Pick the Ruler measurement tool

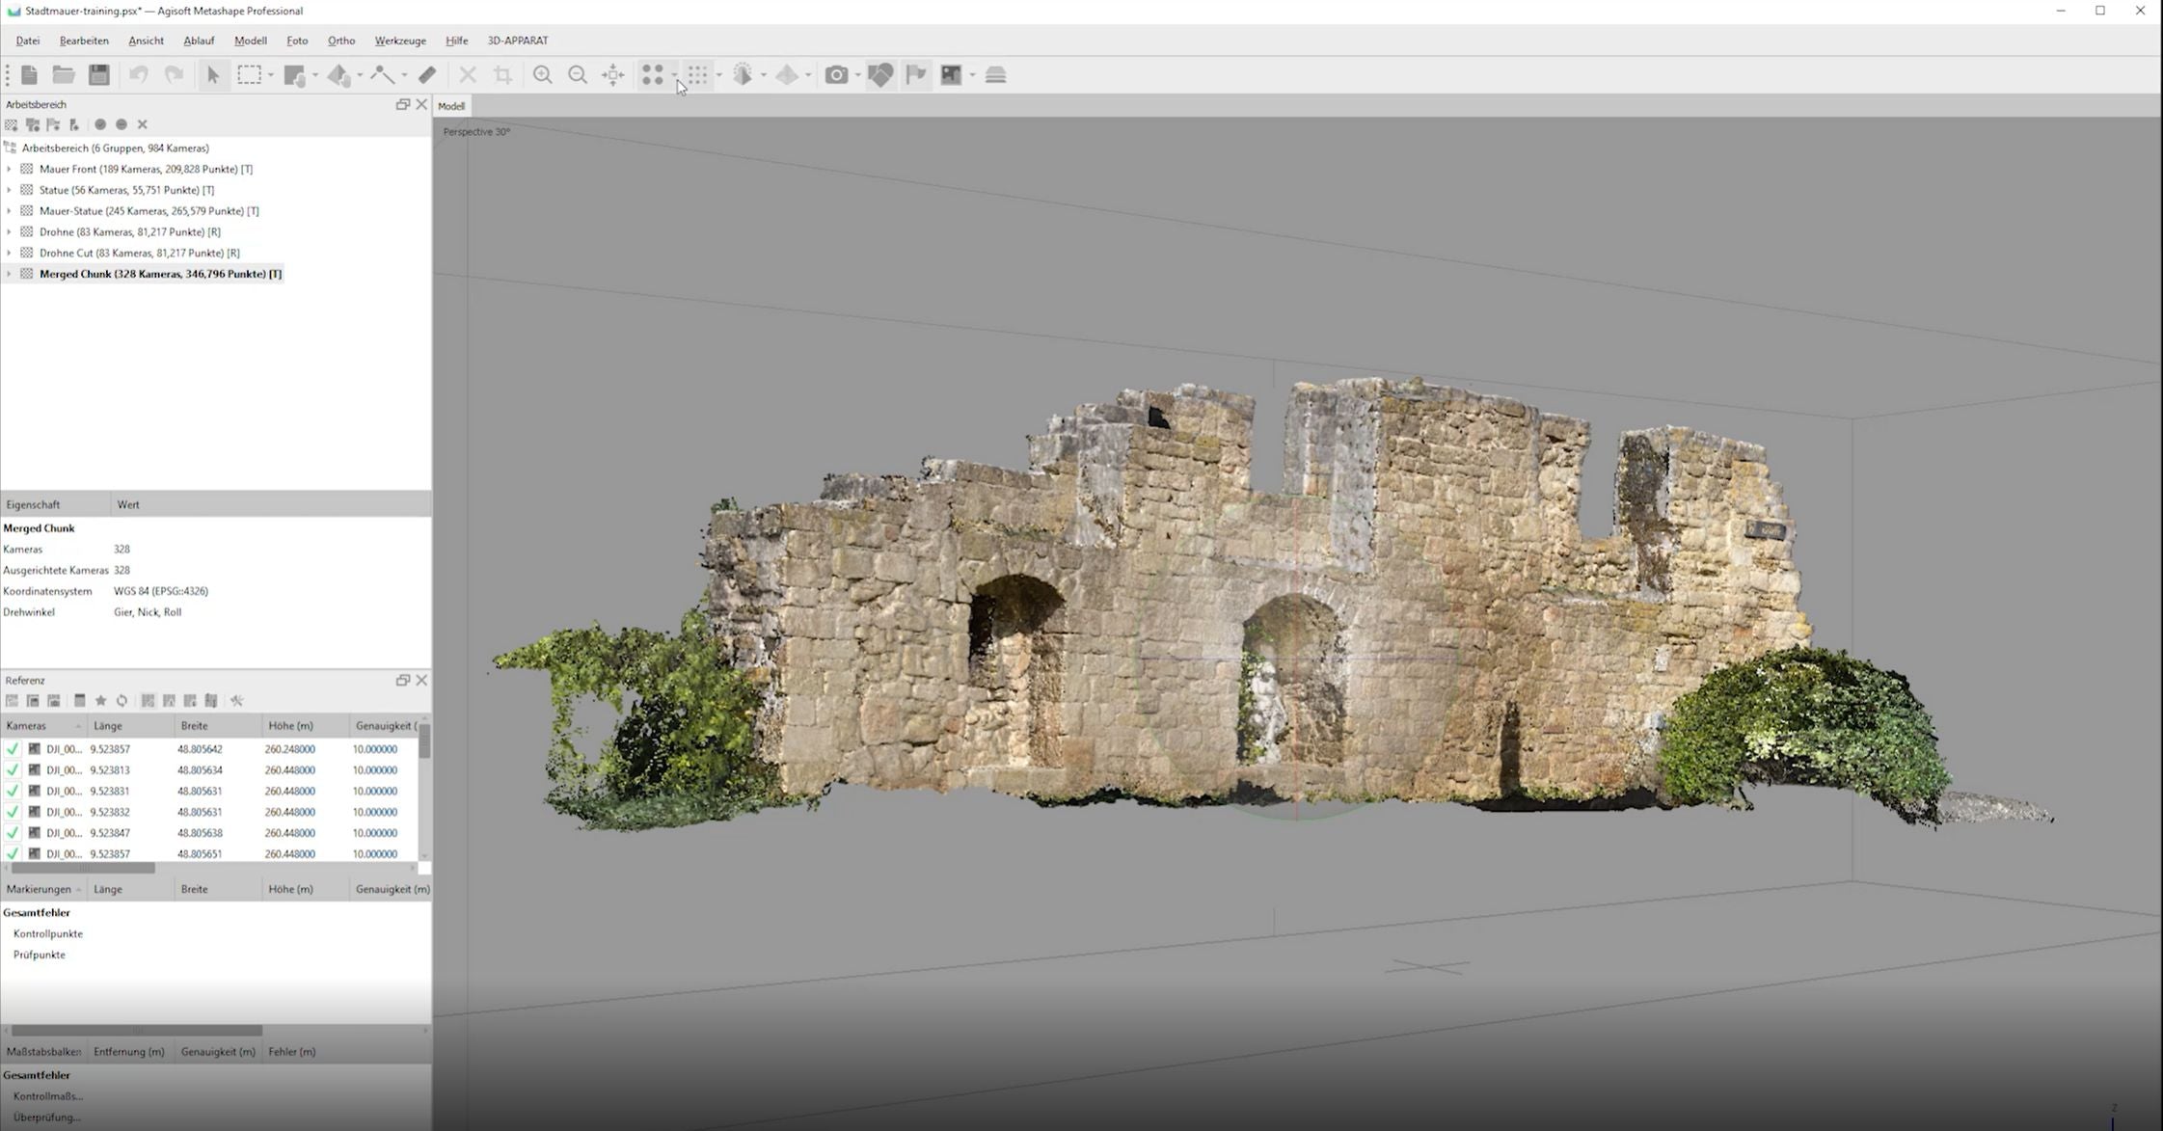pos(427,75)
